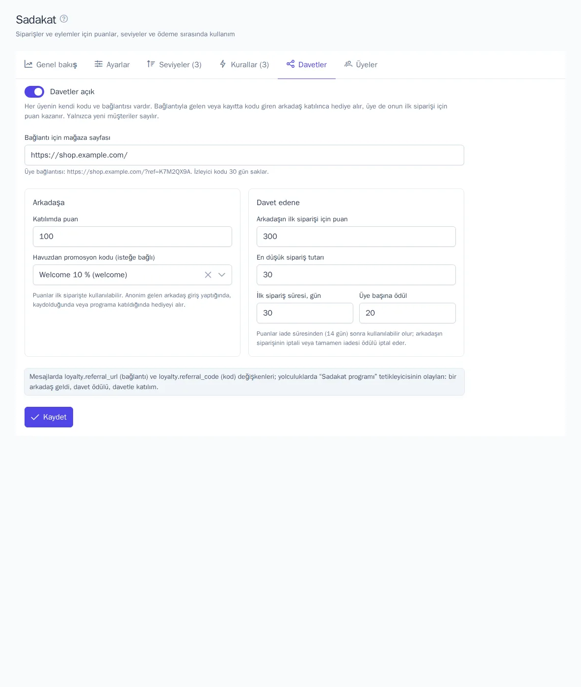This screenshot has width=581, height=687.
Task: Click the lightning icon on Kurallar tab
Action: coord(223,64)
